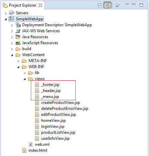Click the JavaScript Resources icon
This screenshot has height=156, width=149.
click(18, 43)
